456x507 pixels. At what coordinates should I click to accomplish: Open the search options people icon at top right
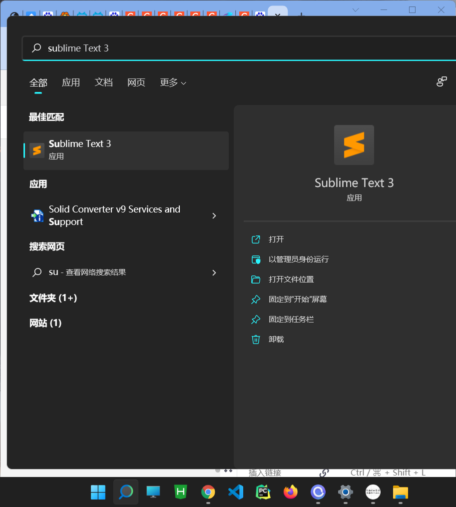pos(442,81)
